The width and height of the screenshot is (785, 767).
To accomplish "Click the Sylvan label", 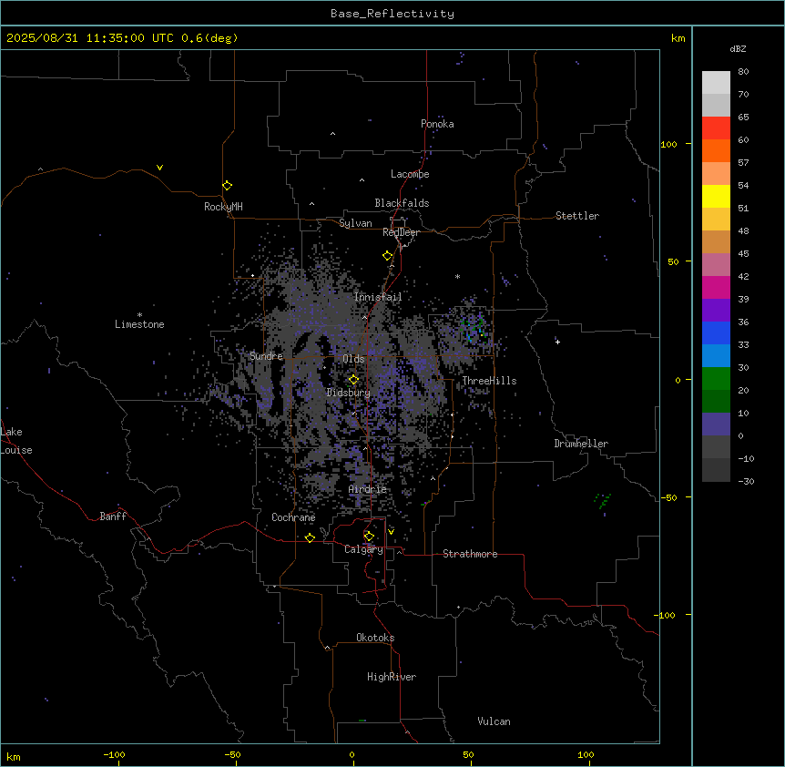I will (355, 223).
